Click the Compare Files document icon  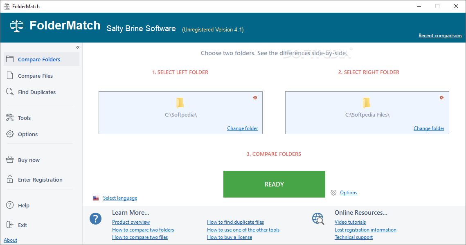[10, 75]
